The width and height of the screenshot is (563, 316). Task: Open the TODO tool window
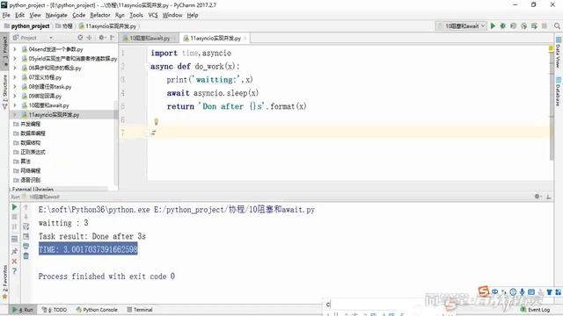tap(55, 310)
